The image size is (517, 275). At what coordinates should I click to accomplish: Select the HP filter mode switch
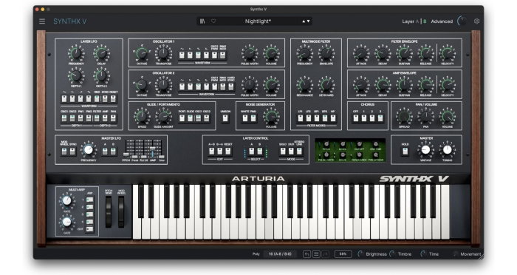pyautogui.click(x=332, y=118)
